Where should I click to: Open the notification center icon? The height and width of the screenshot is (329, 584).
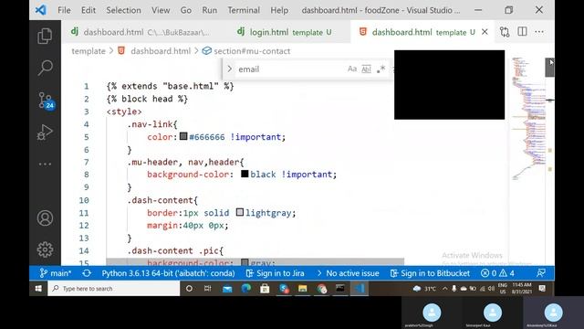pos(543,289)
